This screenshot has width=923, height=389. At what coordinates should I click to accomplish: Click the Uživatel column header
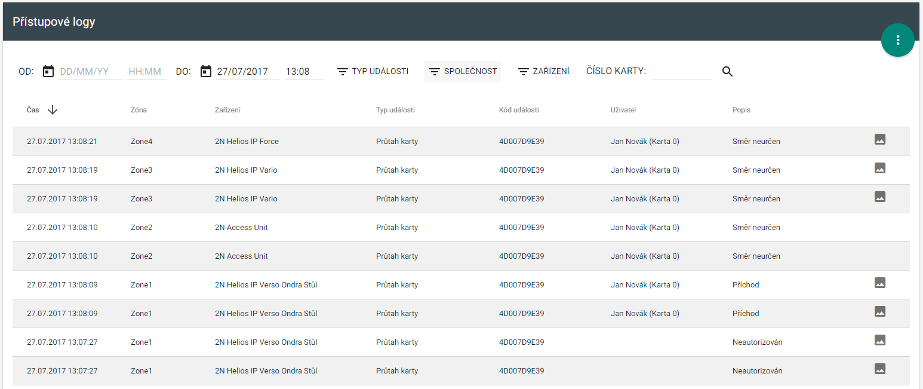[623, 110]
